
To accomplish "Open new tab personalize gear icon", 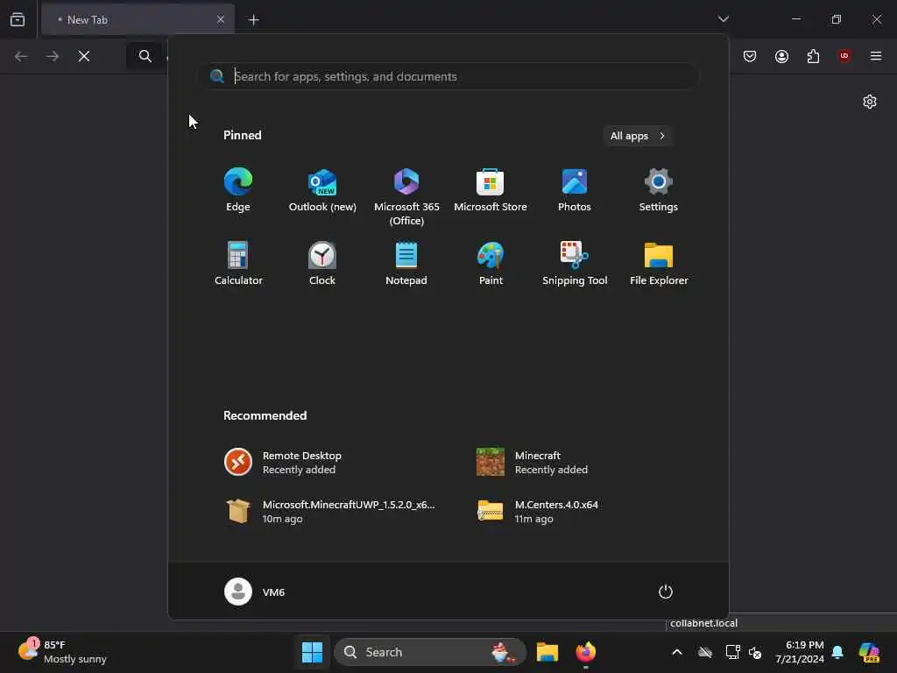I will click(870, 102).
